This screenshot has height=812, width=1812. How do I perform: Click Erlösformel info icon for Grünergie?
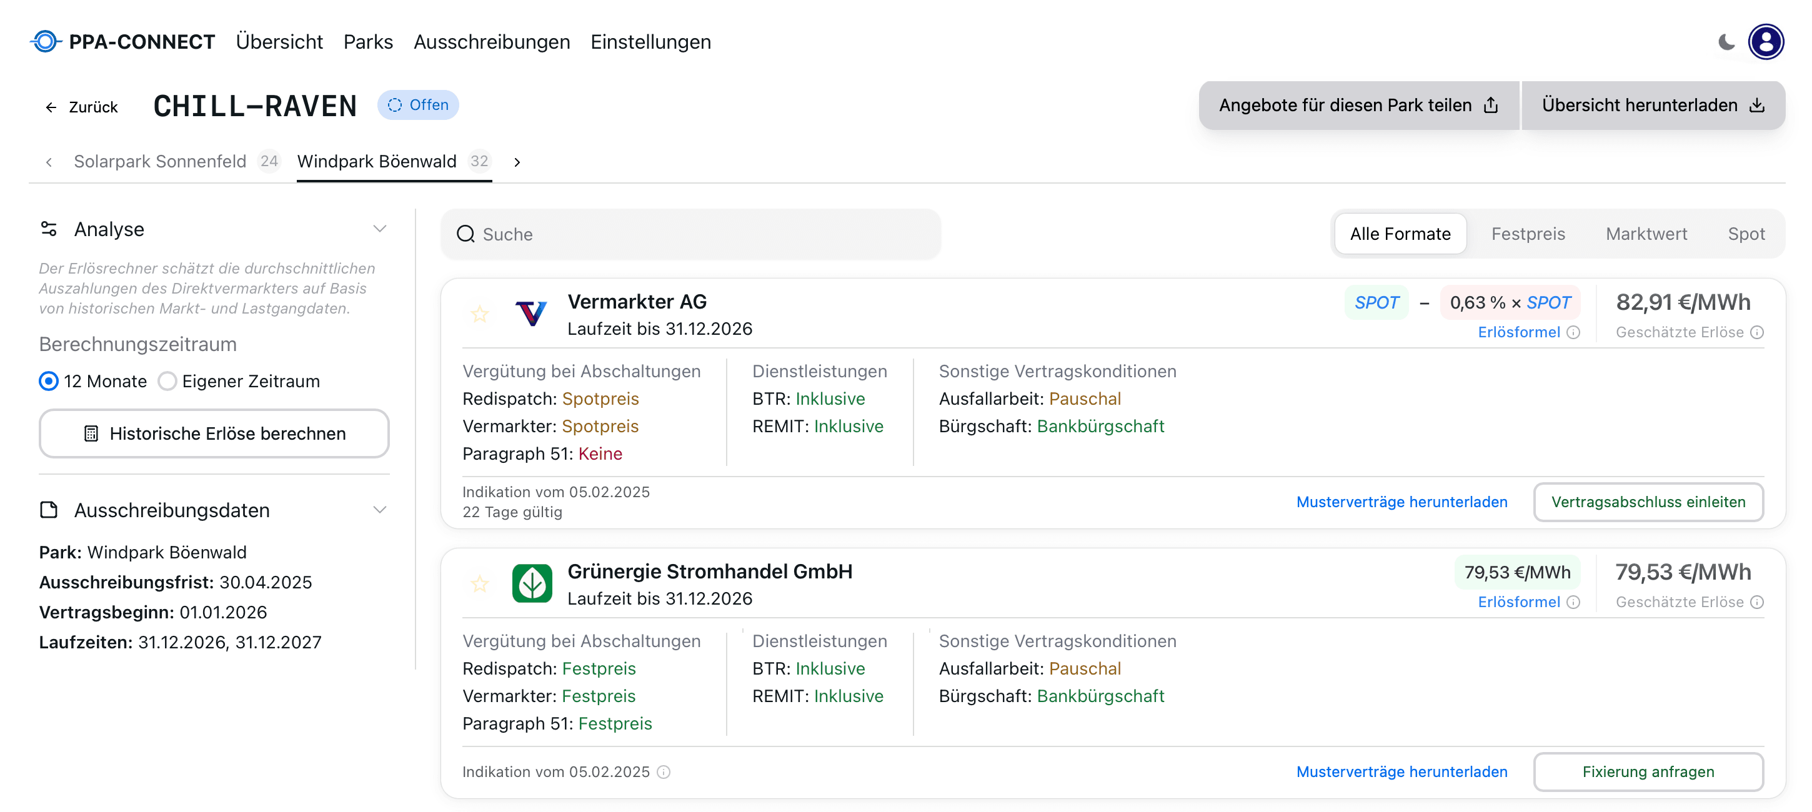[1573, 603]
